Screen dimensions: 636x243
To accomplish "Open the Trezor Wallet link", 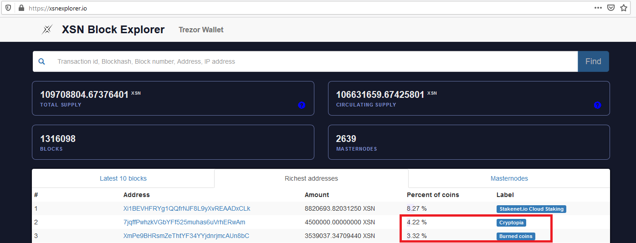I will pos(201,30).
